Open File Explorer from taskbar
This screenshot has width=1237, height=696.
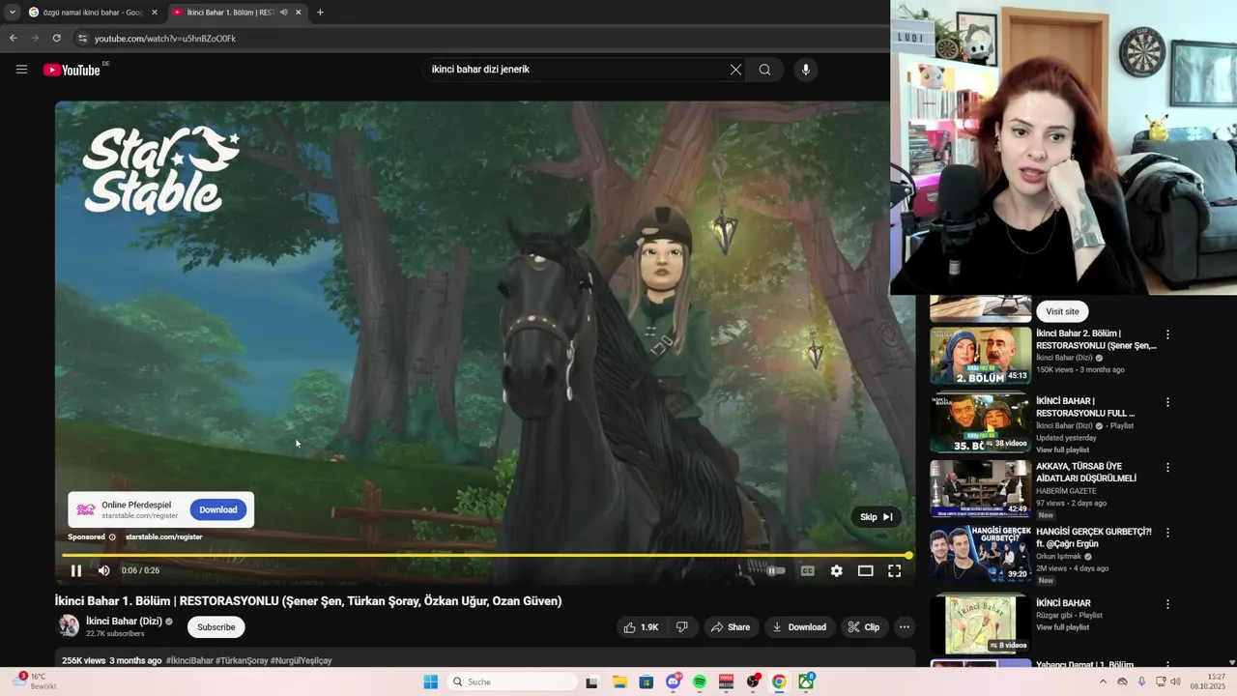click(x=619, y=681)
